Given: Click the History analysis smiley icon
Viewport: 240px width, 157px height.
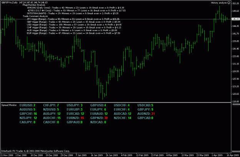Looking at the screenshot, I should (x=229, y=3).
